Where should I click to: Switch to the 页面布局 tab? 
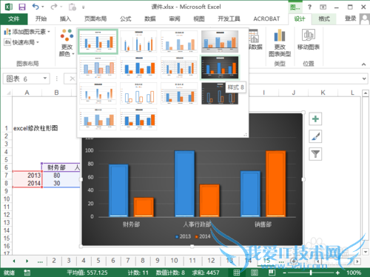point(95,19)
